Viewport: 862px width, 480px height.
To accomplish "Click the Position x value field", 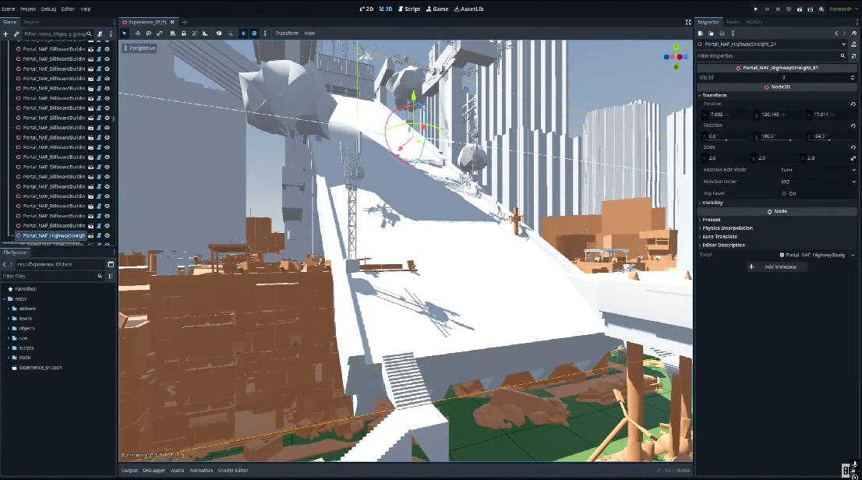I will [x=725, y=115].
